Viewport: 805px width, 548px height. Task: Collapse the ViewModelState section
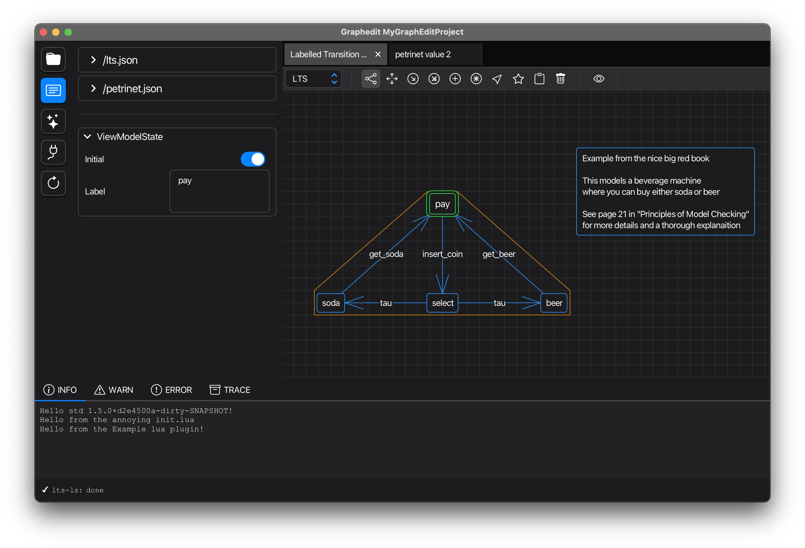88,137
